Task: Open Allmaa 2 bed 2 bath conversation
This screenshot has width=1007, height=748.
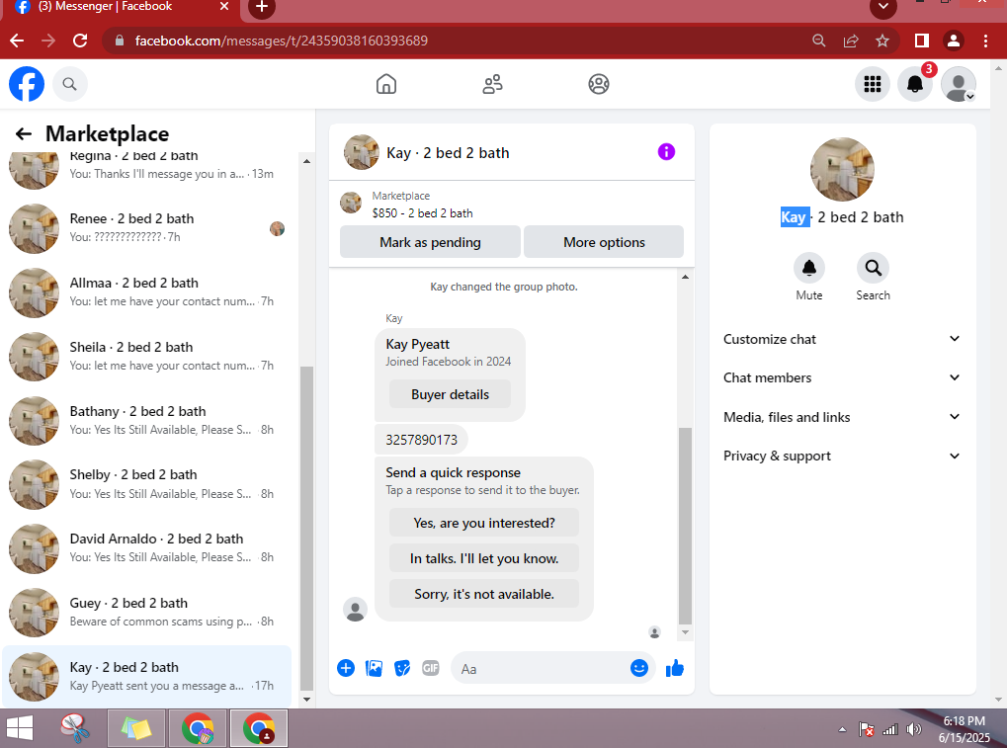Action: point(147,292)
